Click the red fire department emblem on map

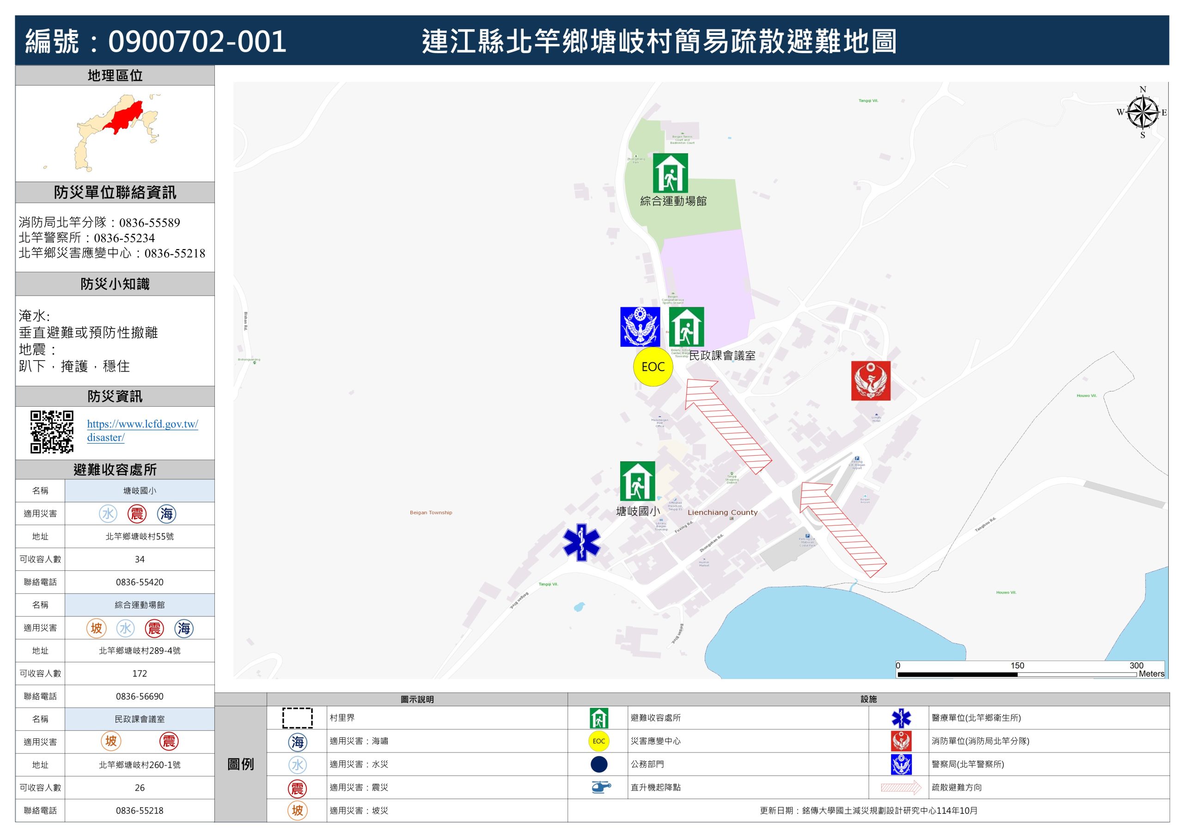870,381
